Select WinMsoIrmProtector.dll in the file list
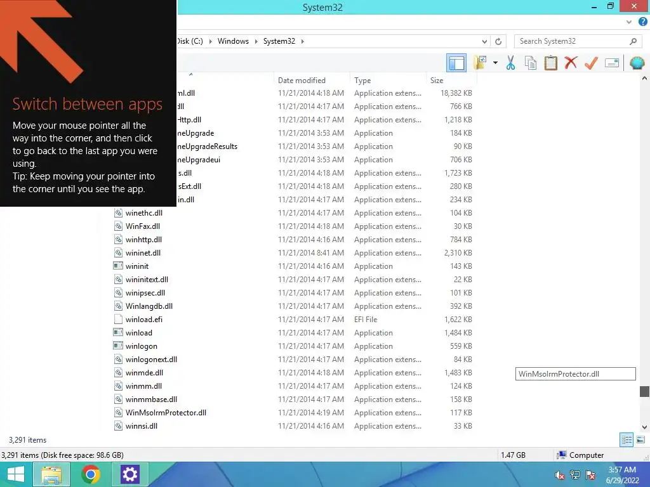This screenshot has height=487, width=650. click(x=166, y=412)
